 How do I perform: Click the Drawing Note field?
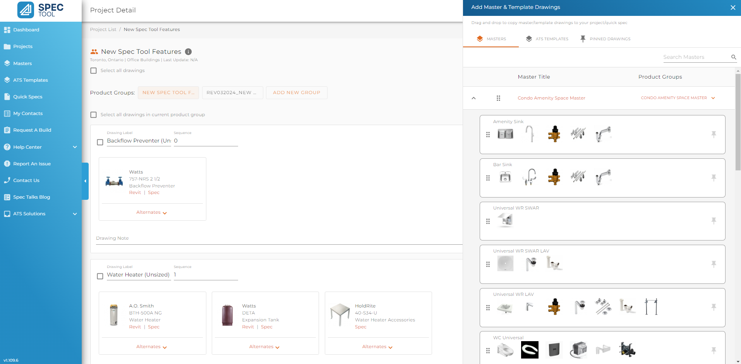[279, 238]
